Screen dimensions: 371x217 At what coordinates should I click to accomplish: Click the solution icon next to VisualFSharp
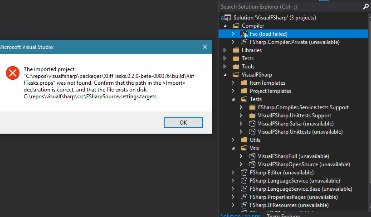coord(226,18)
